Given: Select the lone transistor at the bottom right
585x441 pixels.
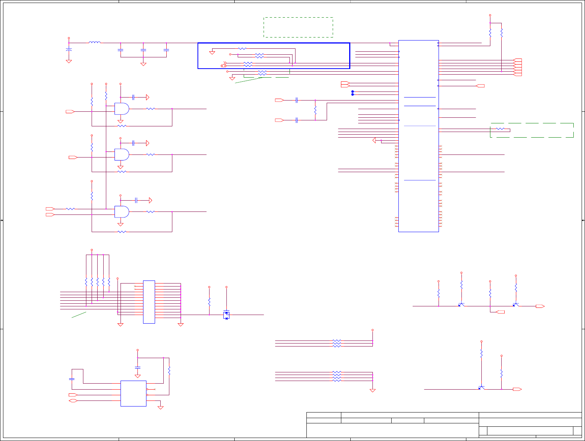Looking at the screenshot, I should click(481, 387).
